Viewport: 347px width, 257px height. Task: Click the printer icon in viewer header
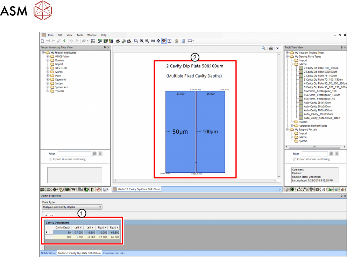270,48
